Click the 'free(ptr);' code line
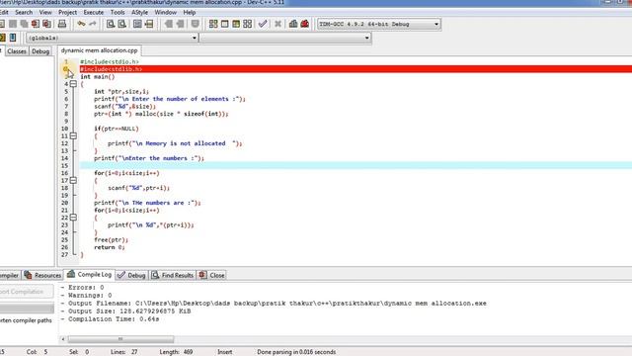 point(112,239)
